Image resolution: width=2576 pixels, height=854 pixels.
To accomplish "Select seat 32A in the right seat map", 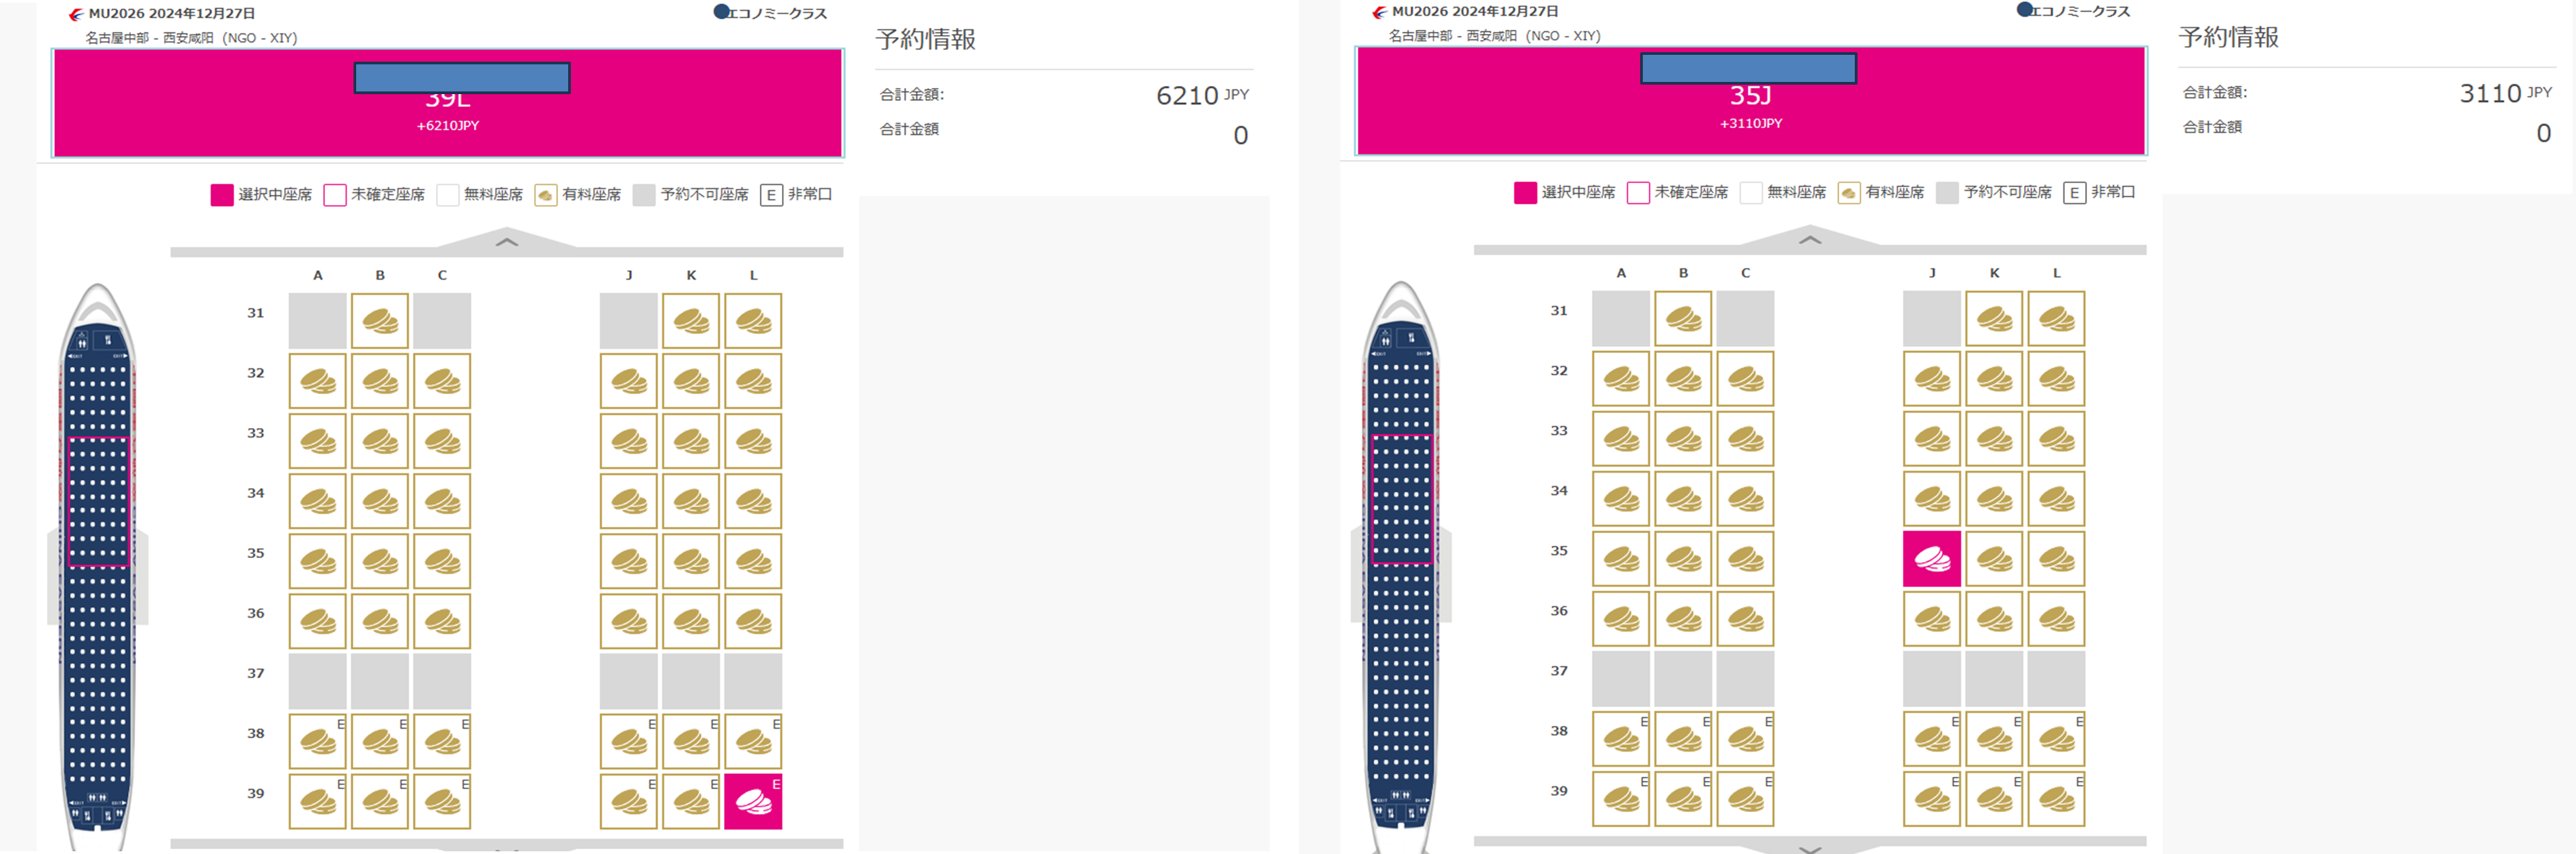I will (x=1621, y=379).
